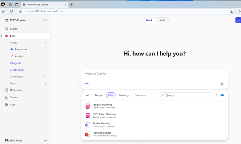Activate microphone voice input
Screen dimensions: 241x144
tap(222, 84)
